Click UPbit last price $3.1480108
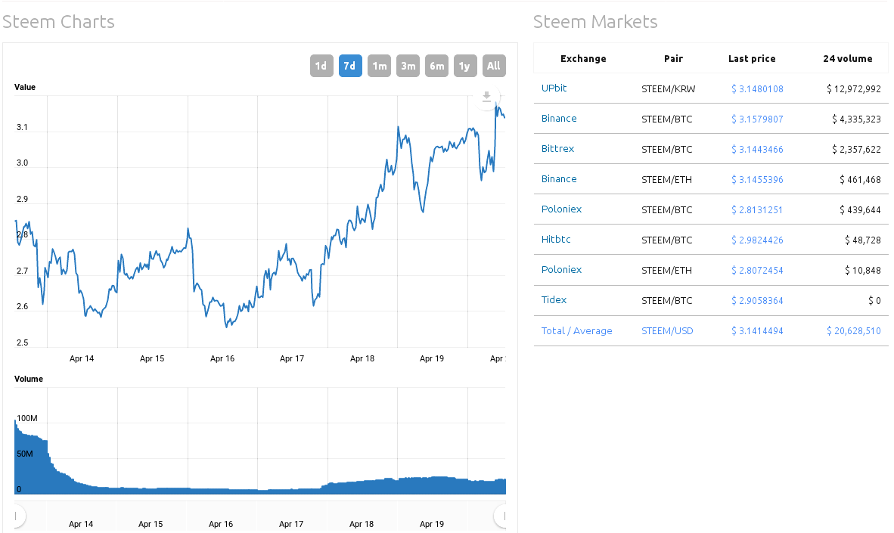Screen dimensions: 894x533 757,89
